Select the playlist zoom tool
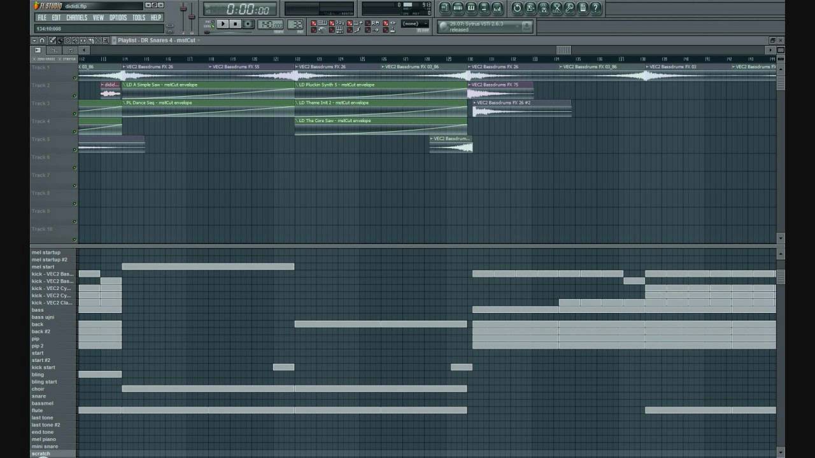Screen dimensions: 815x458 (x=106, y=40)
